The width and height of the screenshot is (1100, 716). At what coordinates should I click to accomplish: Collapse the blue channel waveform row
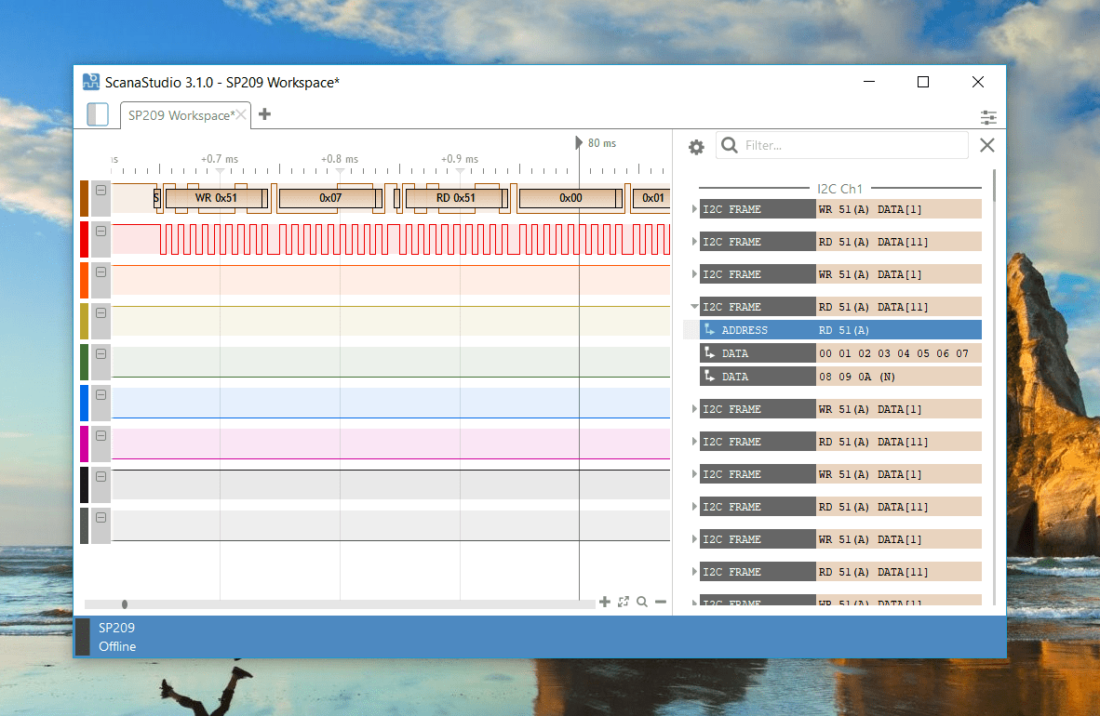pyautogui.click(x=101, y=395)
